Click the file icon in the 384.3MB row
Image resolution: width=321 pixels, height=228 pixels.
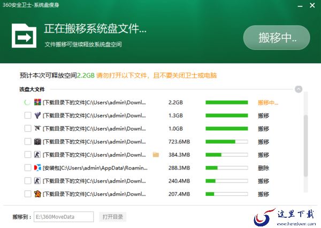37,155
